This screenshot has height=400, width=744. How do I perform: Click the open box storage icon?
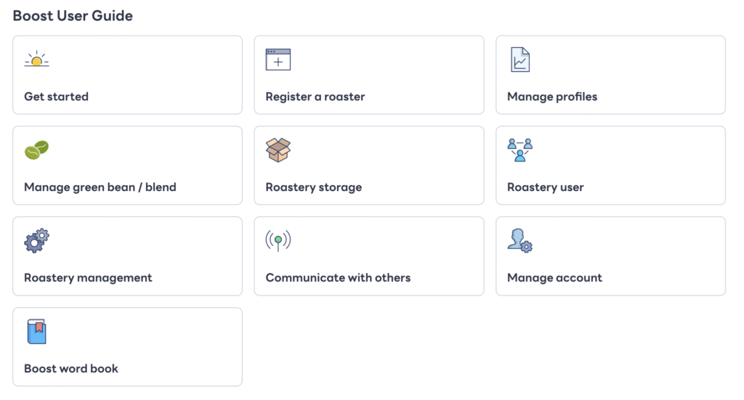[278, 150]
